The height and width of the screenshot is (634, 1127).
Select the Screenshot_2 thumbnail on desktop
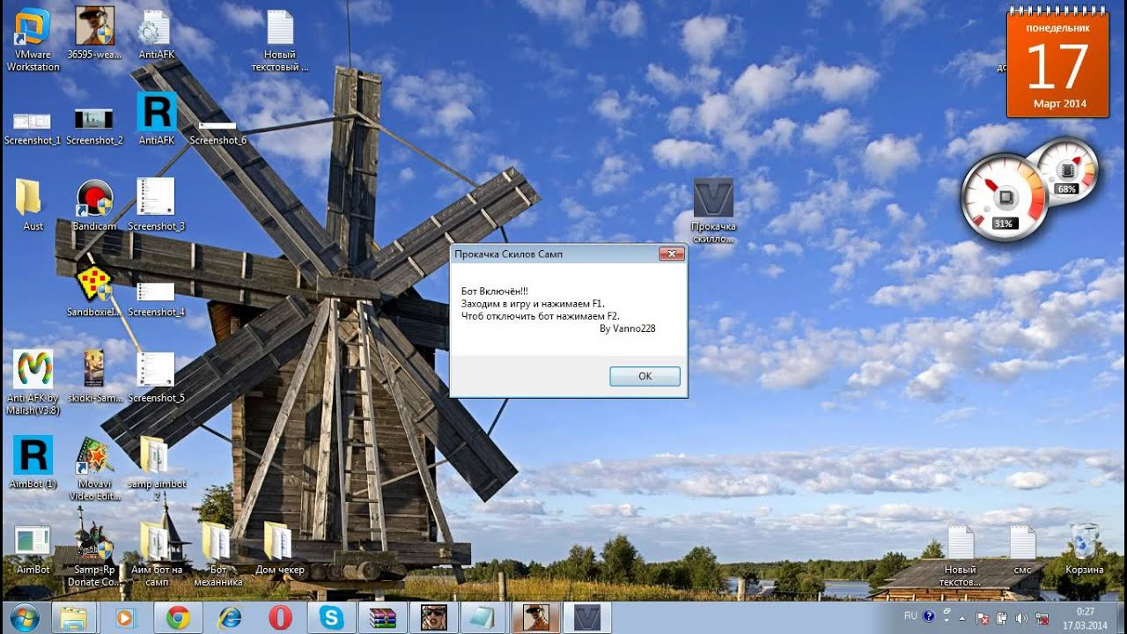[x=94, y=128]
